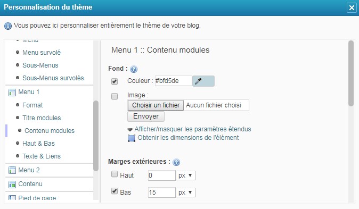Click the Menu 1 section icon
359x209 pixels.
12,93
